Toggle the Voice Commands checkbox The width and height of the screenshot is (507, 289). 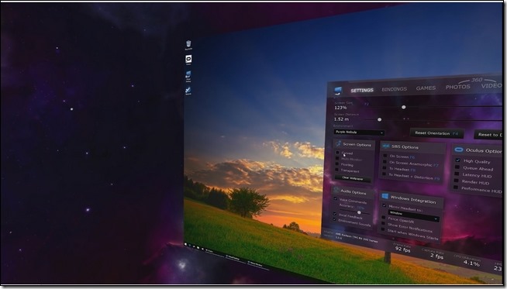pos(336,199)
